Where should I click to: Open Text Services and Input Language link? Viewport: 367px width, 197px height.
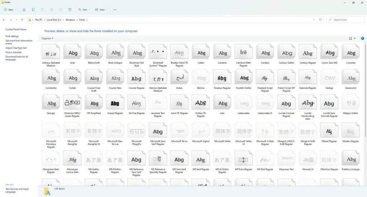pos(17,191)
